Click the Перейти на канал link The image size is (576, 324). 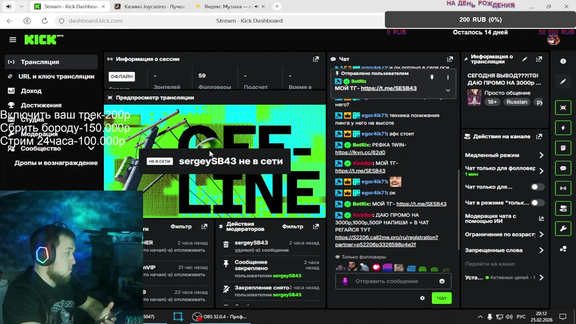point(490,264)
